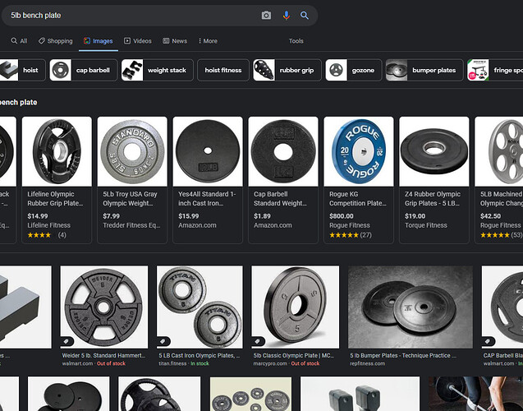
Task: Pick the 'rubber grip' filter chip
Action: coord(287,70)
